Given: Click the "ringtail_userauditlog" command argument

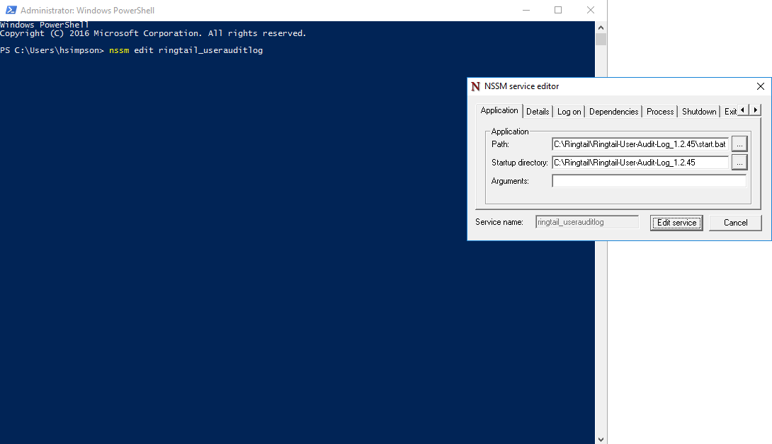Looking at the screenshot, I should point(210,50).
